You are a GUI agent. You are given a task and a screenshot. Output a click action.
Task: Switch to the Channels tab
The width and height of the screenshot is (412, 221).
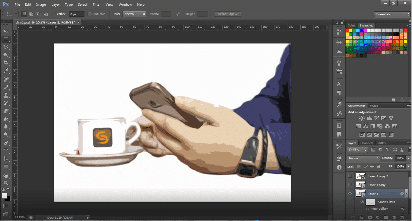(x=367, y=143)
